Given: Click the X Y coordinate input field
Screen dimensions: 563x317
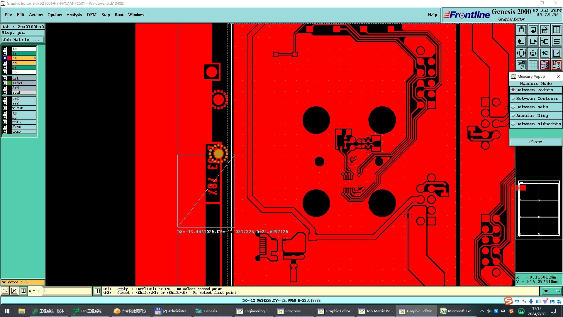Looking at the screenshot, I should [x=67, y=291].
